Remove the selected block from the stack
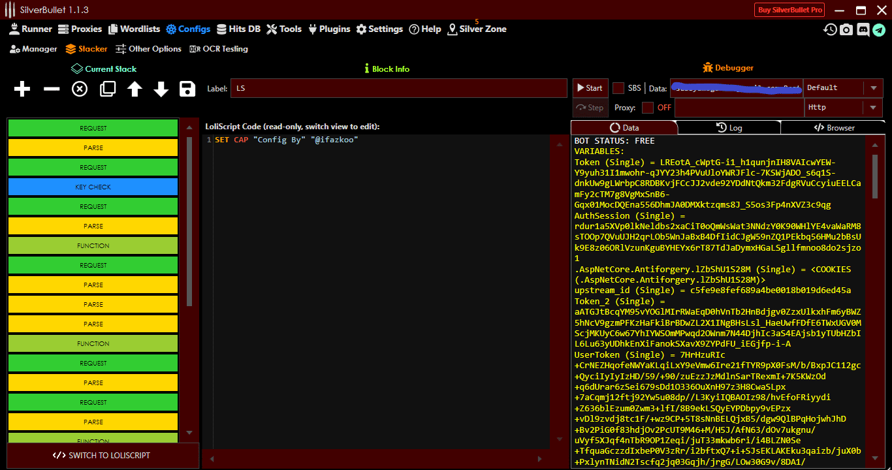Screen dimensions: 892x470 pyautogui.click(x=50, y=89)
